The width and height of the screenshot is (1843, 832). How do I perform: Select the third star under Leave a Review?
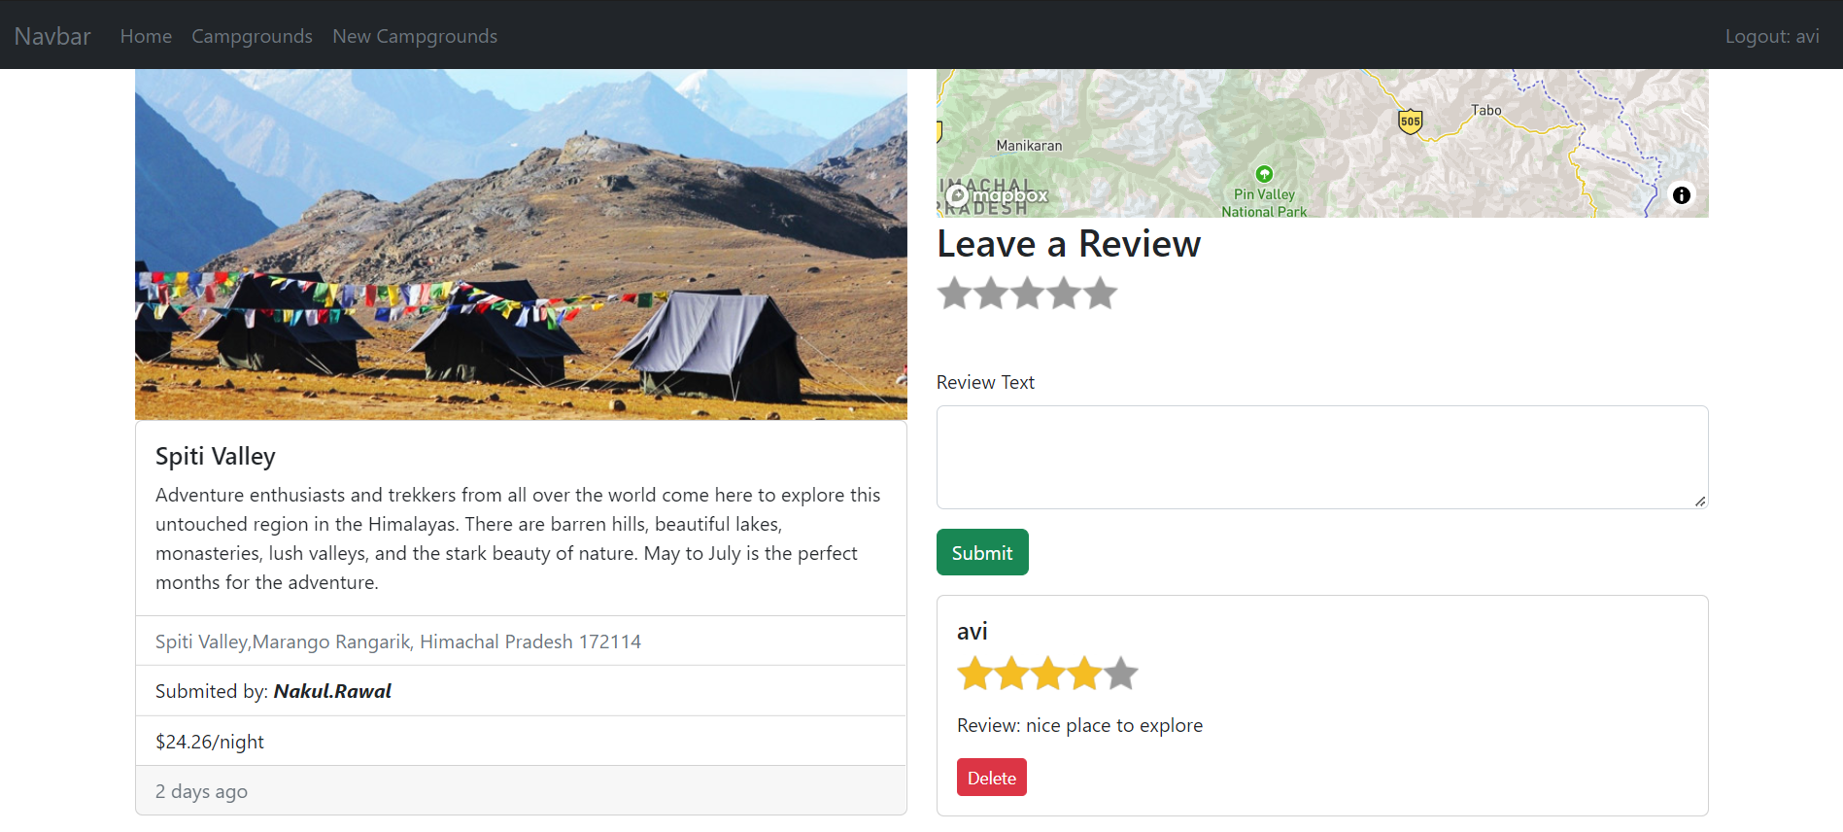1027,293
